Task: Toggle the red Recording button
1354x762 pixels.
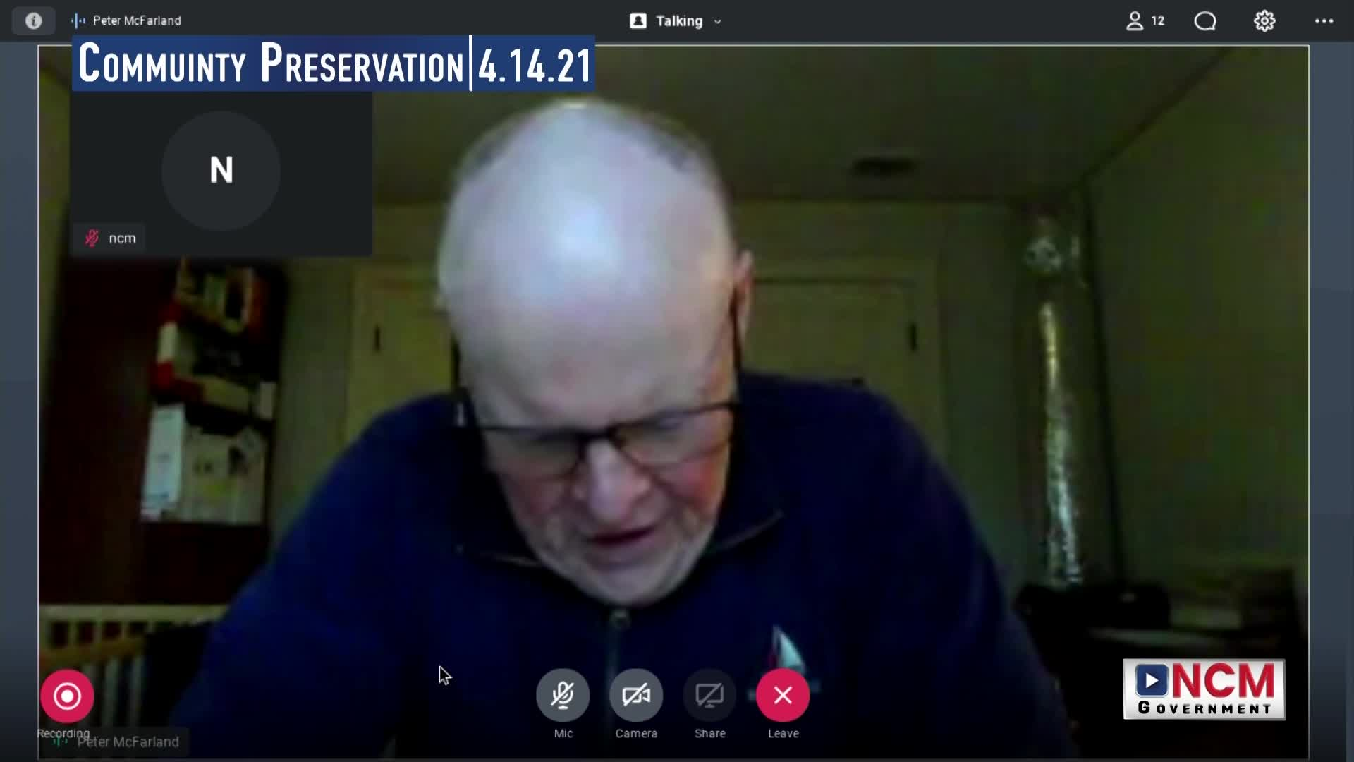Action: [67, 696]
